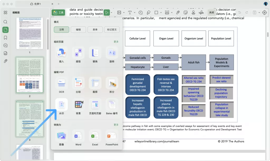Image resolution: width=270 pixels, height=161 pixels.
Task: Select the signature tool
Action: (x=201, y=12)
